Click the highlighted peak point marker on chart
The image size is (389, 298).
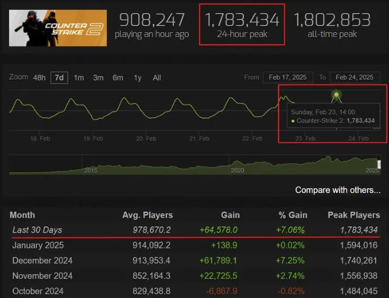point(337,95)
